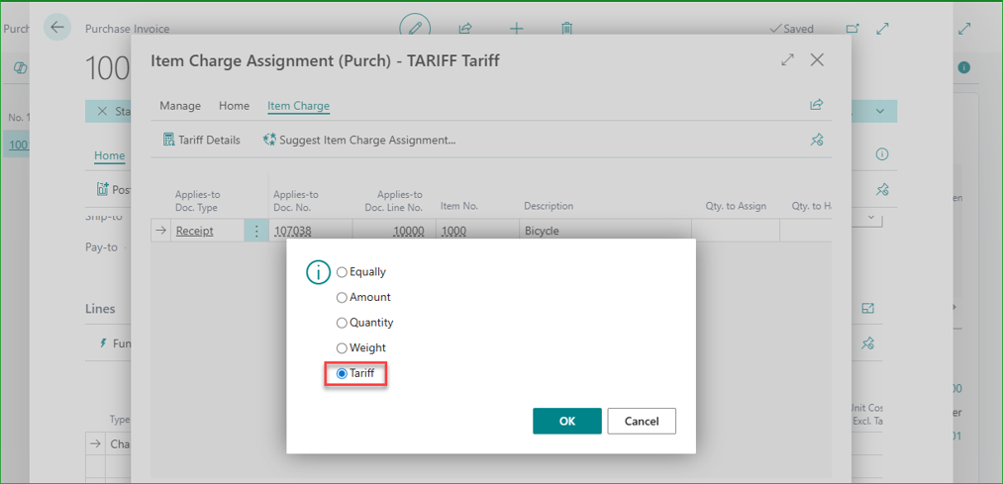Click the trash delete icon on Purchase Invoice
The width and height of the screenshot is (1003, 484).
pyautogui.click(x=566, y=28)
